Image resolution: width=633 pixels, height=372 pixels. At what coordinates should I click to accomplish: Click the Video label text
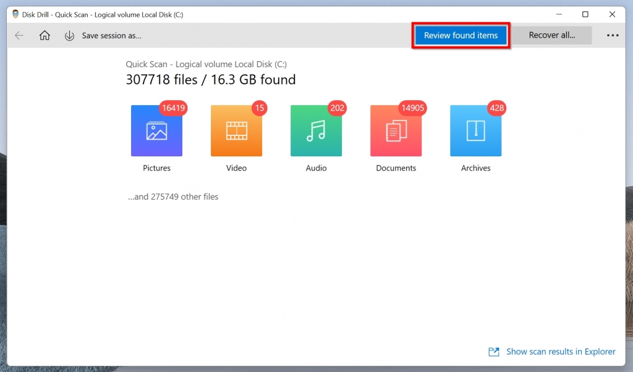pos(236,168)
